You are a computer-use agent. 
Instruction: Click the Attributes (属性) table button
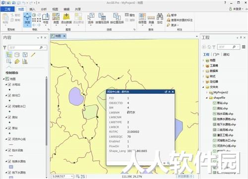point(130,15)
